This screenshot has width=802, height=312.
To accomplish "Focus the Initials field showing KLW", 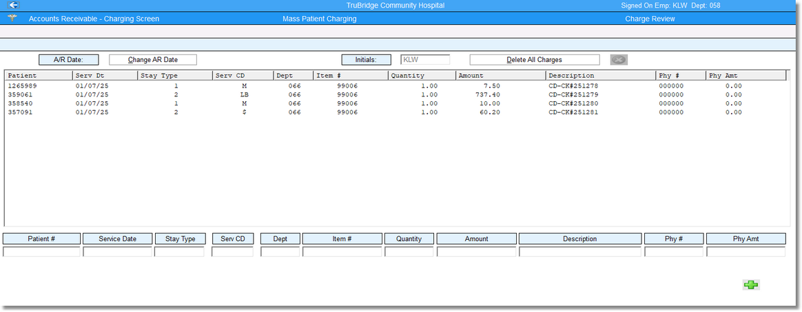I will (425, 60).
